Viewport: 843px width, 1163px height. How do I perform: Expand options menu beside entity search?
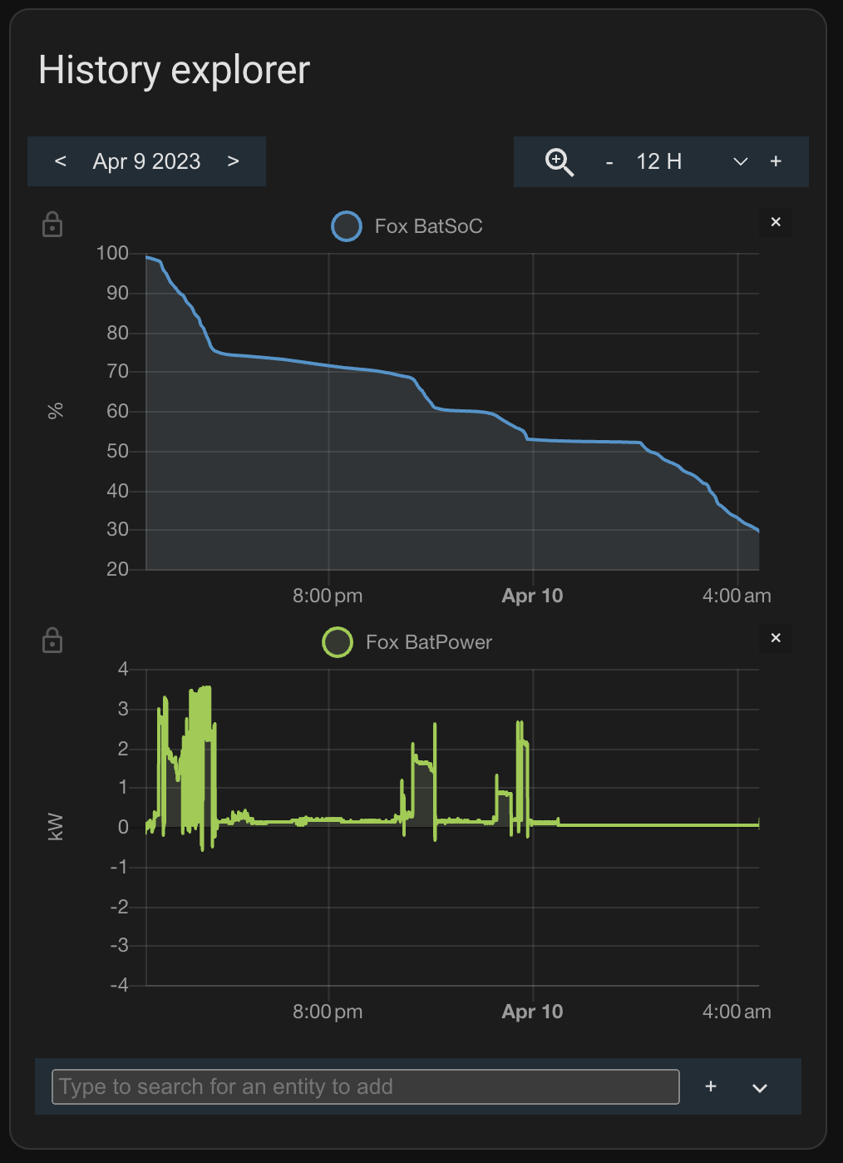click(x=759, y=1087)
